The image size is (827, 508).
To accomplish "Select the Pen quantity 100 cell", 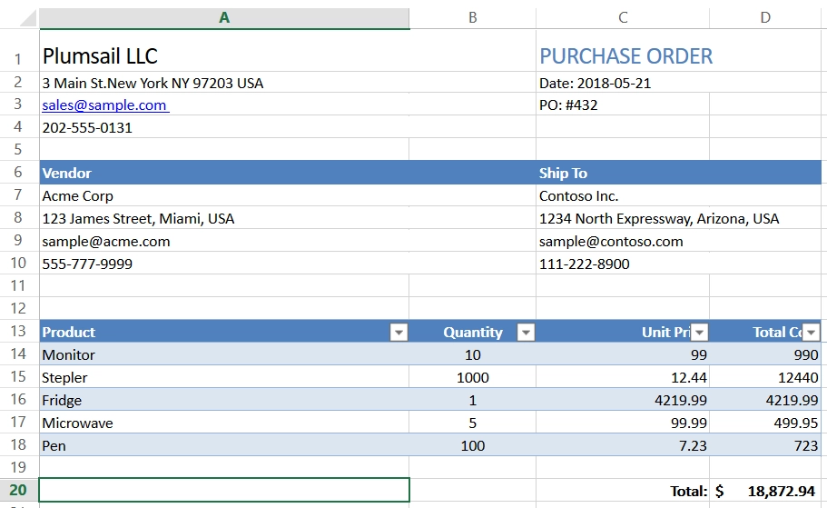I will (x=473, y=444).
